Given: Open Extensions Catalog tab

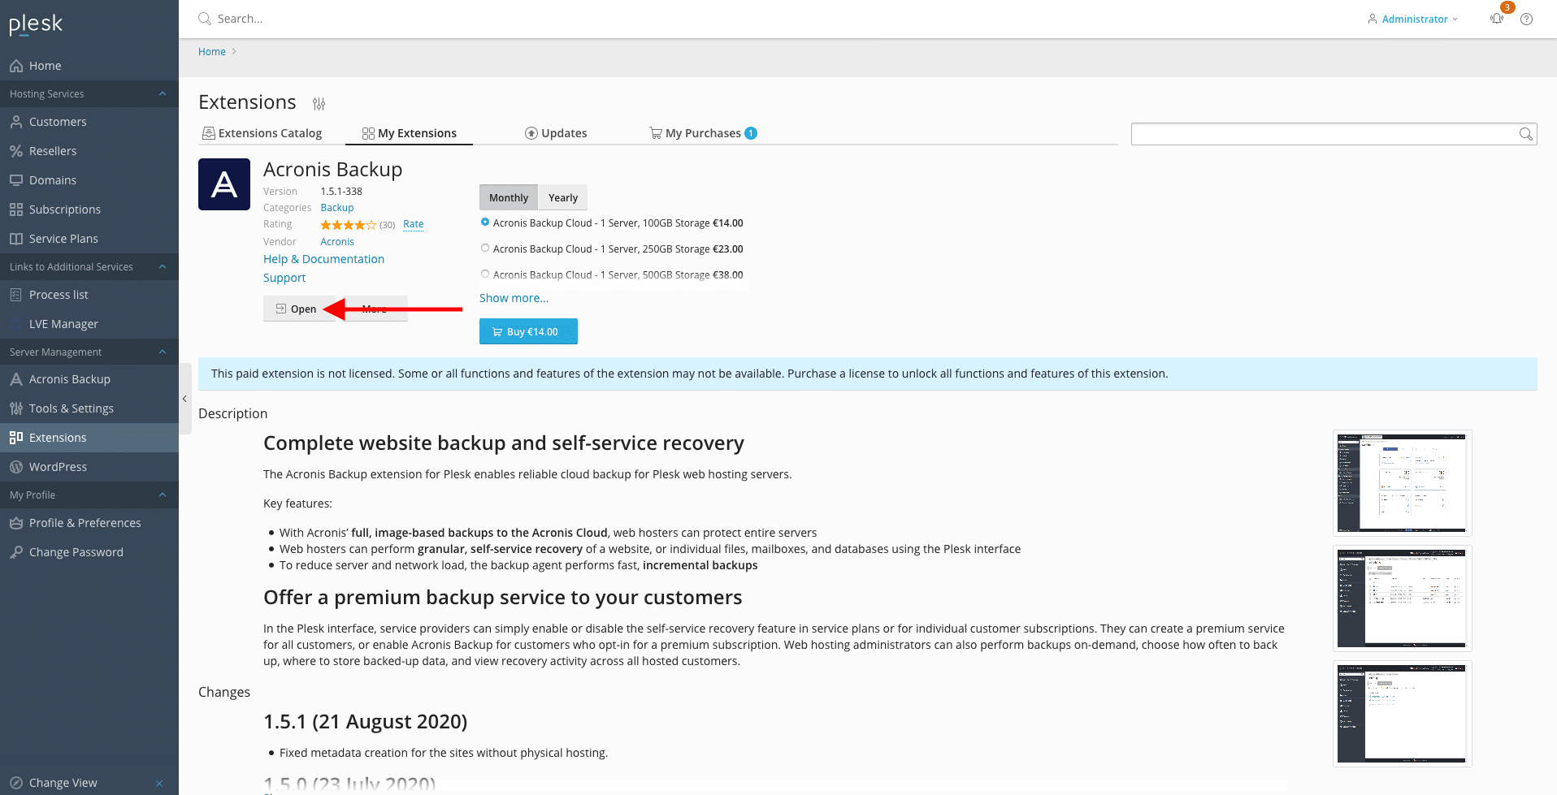Looking at the screenshot, I should click(262, 133).
